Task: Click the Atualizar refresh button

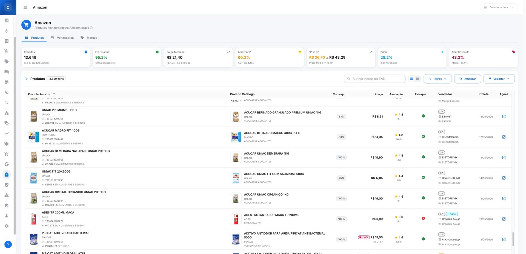Action: point(467,79)
